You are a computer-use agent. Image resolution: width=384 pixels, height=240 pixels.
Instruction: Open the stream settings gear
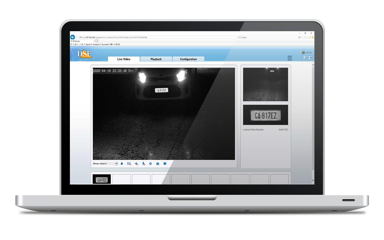coord(150,163)
